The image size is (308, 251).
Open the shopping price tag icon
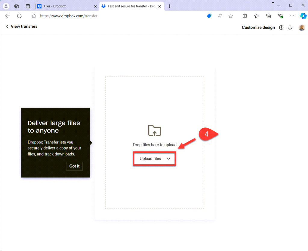(x=209, y=16)
